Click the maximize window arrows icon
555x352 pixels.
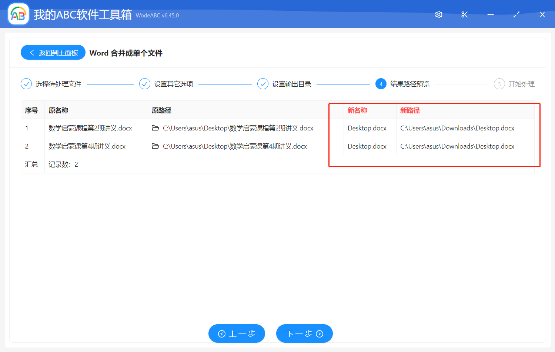point(516,14)
